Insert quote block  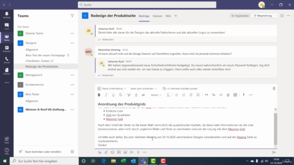coord(206,95)
